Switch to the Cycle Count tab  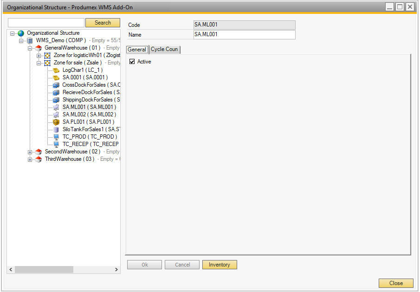pos(164,50)
